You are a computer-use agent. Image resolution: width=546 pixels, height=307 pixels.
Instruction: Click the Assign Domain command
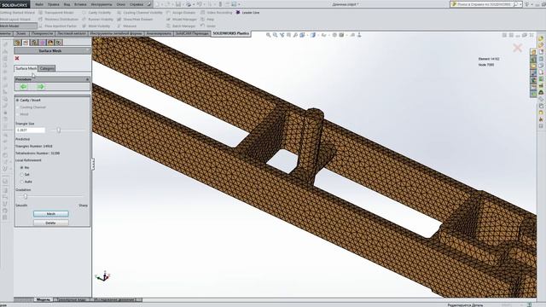[x=181, y=12]
